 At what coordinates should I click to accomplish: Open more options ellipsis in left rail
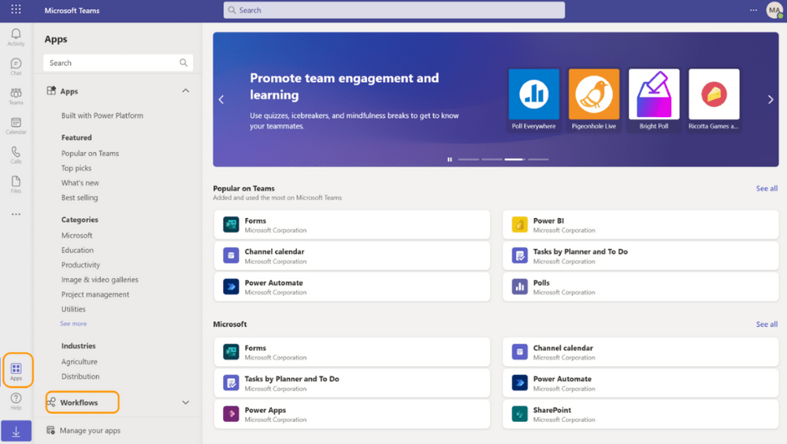point(16,214)
